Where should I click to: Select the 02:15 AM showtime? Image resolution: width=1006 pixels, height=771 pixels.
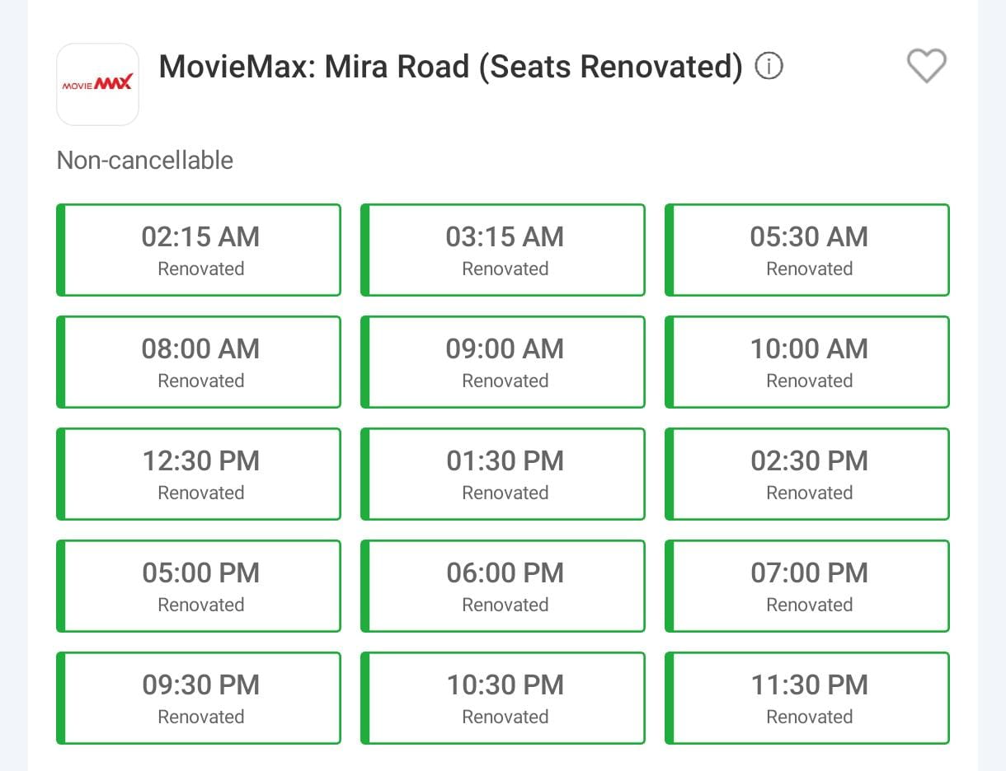tap(200, 250)
